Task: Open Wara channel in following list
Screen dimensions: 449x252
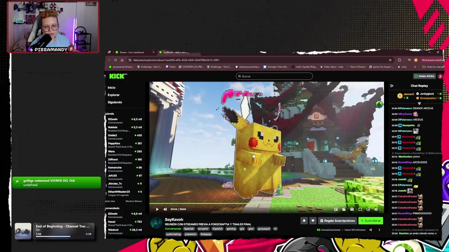Action: point(125,153)
